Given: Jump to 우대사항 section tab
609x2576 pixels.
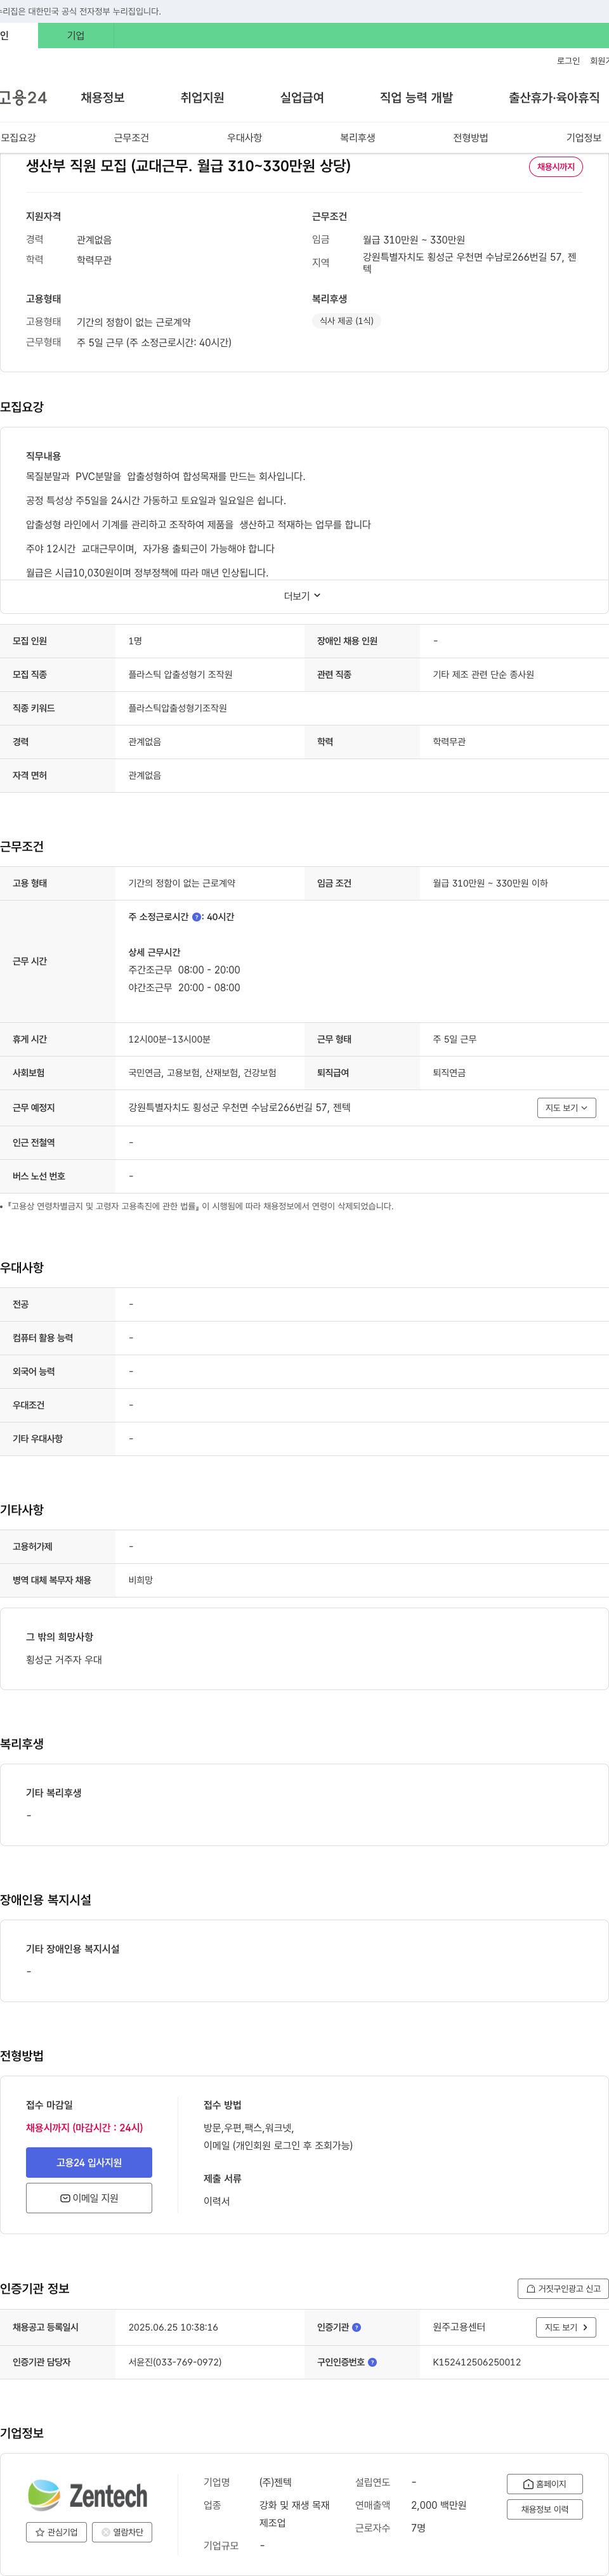Looking at the screenshot, I should click(x=244, y=138).
